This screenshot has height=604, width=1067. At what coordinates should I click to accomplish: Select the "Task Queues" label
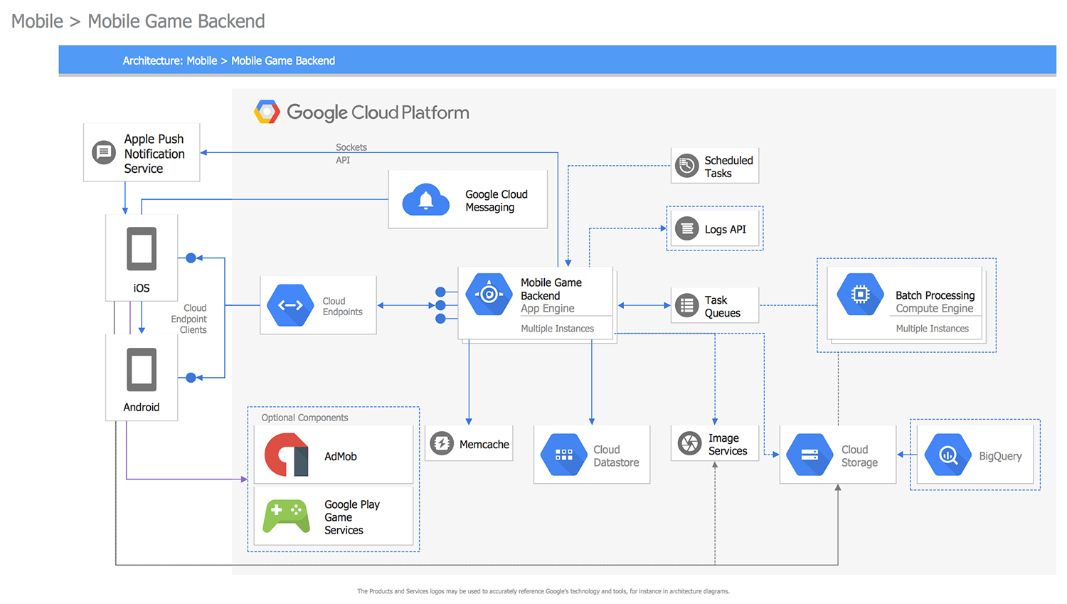[x=723, y=307]
